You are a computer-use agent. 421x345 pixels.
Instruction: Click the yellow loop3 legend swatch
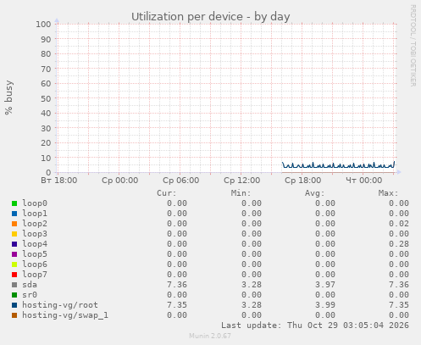pos(14,234)
